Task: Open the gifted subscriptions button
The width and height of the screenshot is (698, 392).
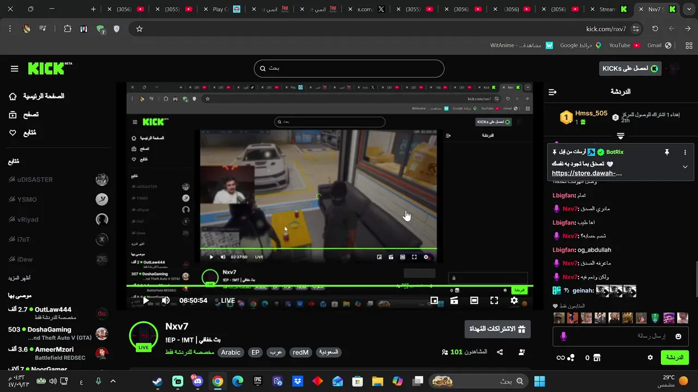Action: 497,329
